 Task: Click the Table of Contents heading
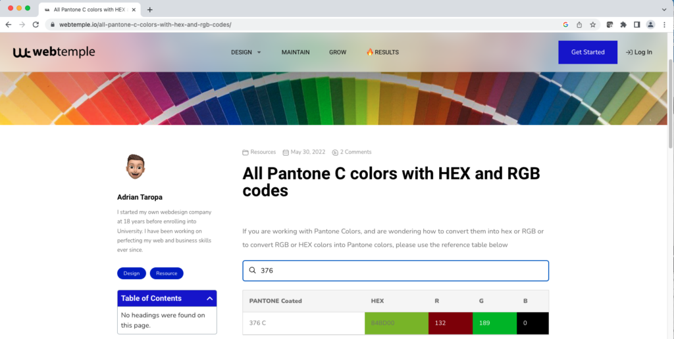151,298
